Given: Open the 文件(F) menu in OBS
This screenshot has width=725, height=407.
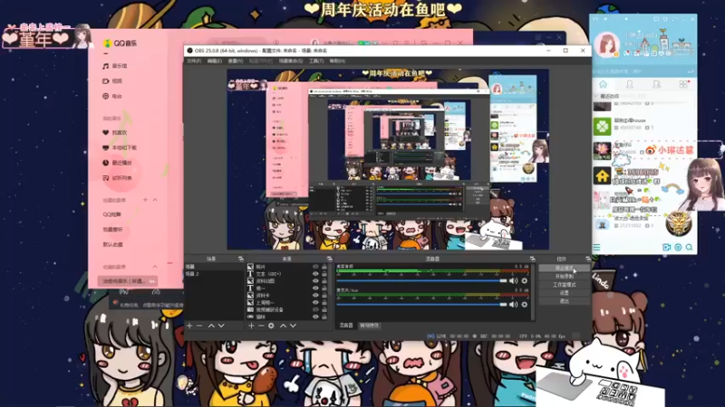Looking at the screenshot, I should click(194, 61).
